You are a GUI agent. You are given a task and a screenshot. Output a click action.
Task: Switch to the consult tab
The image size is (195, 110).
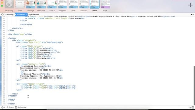(52, 4)
